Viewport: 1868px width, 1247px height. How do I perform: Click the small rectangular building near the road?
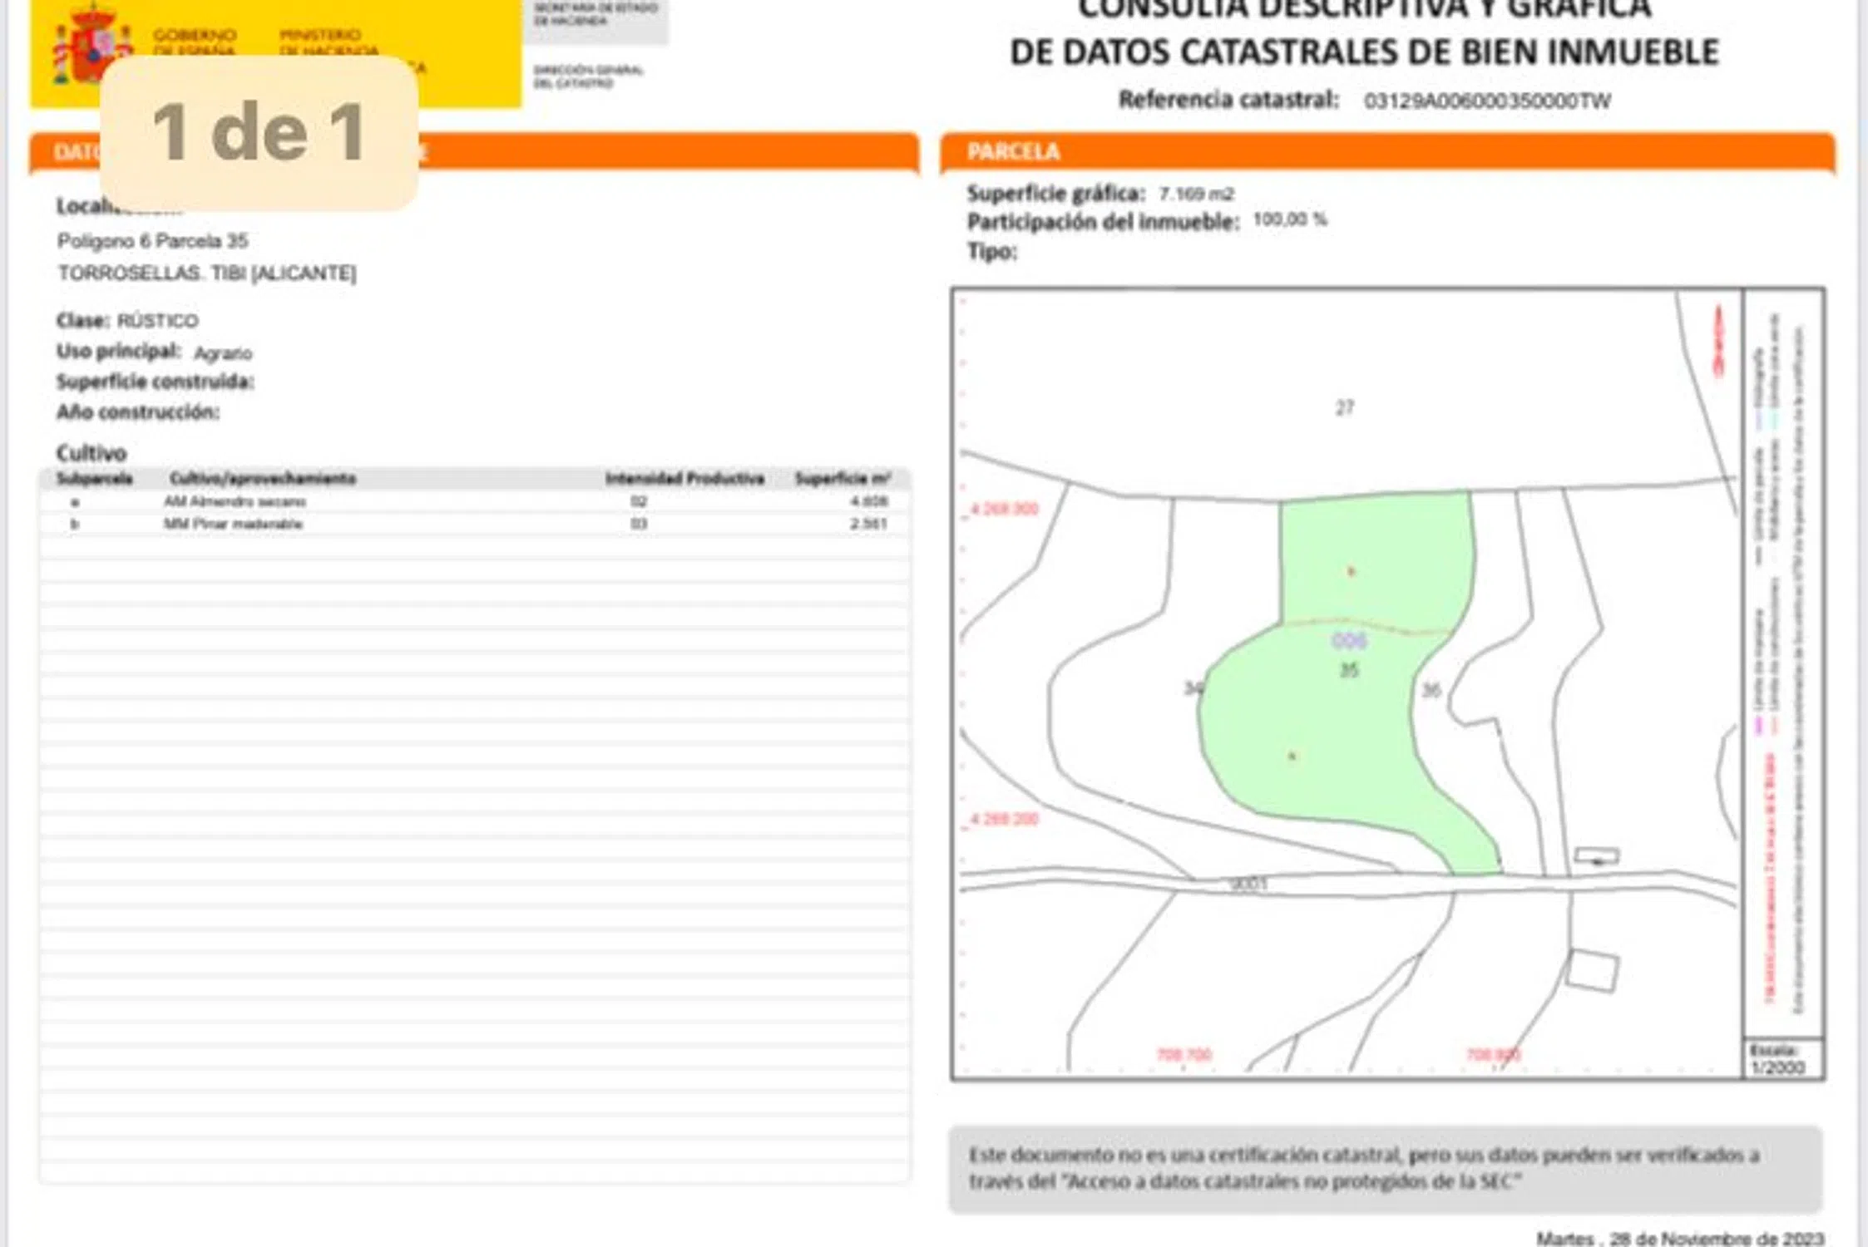pyautogui.click(x=1597, y=855)
